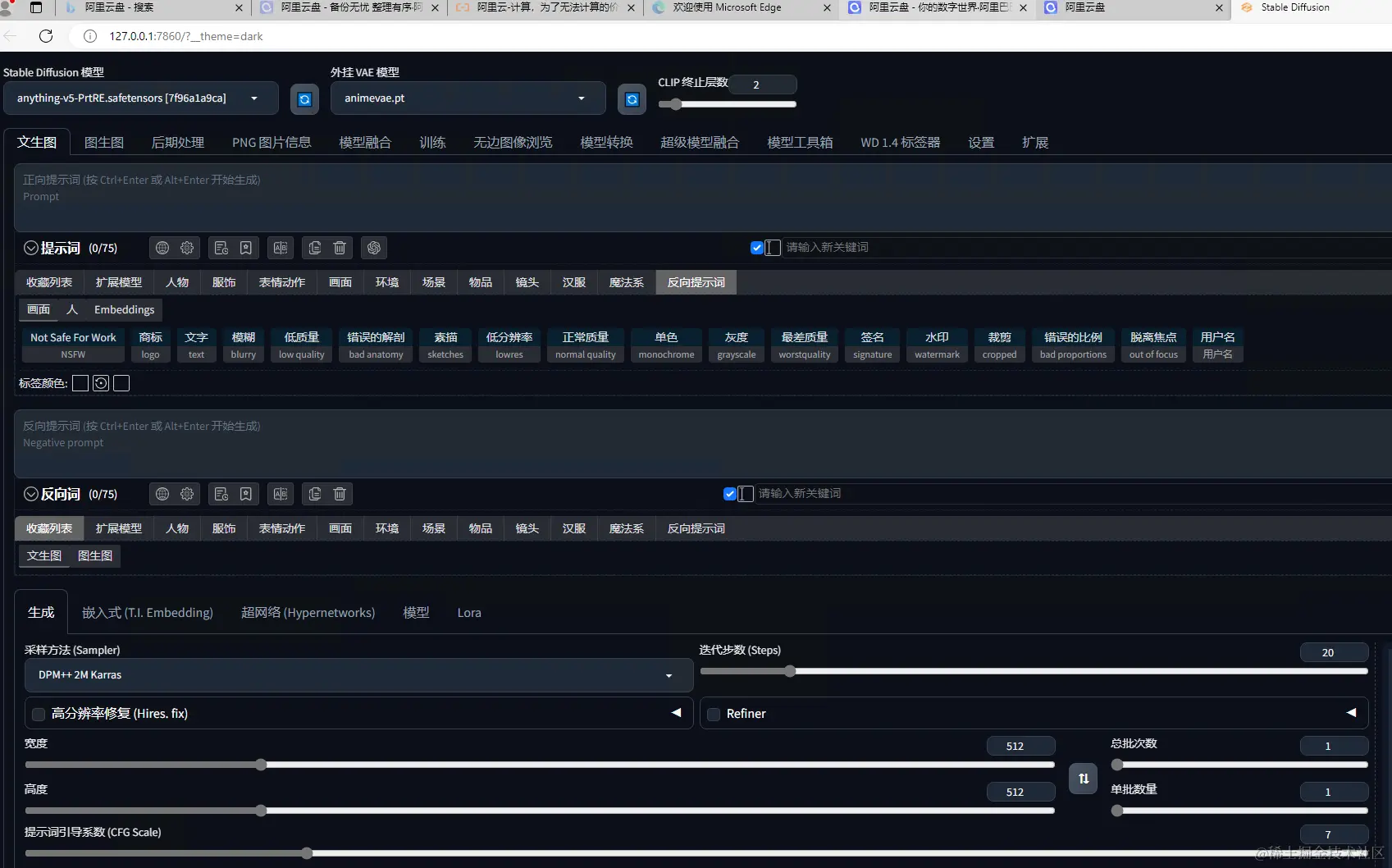Screen dimensions: 1392x868
Task: Open the 超网络 (Hypernetworks) tab
Action: coord(308,613)
